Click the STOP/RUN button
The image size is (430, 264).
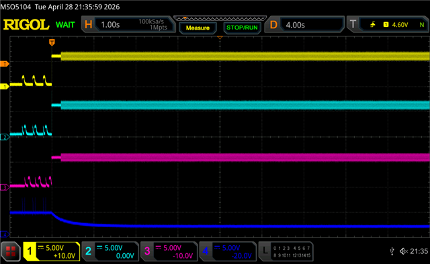tap(242, 28)
